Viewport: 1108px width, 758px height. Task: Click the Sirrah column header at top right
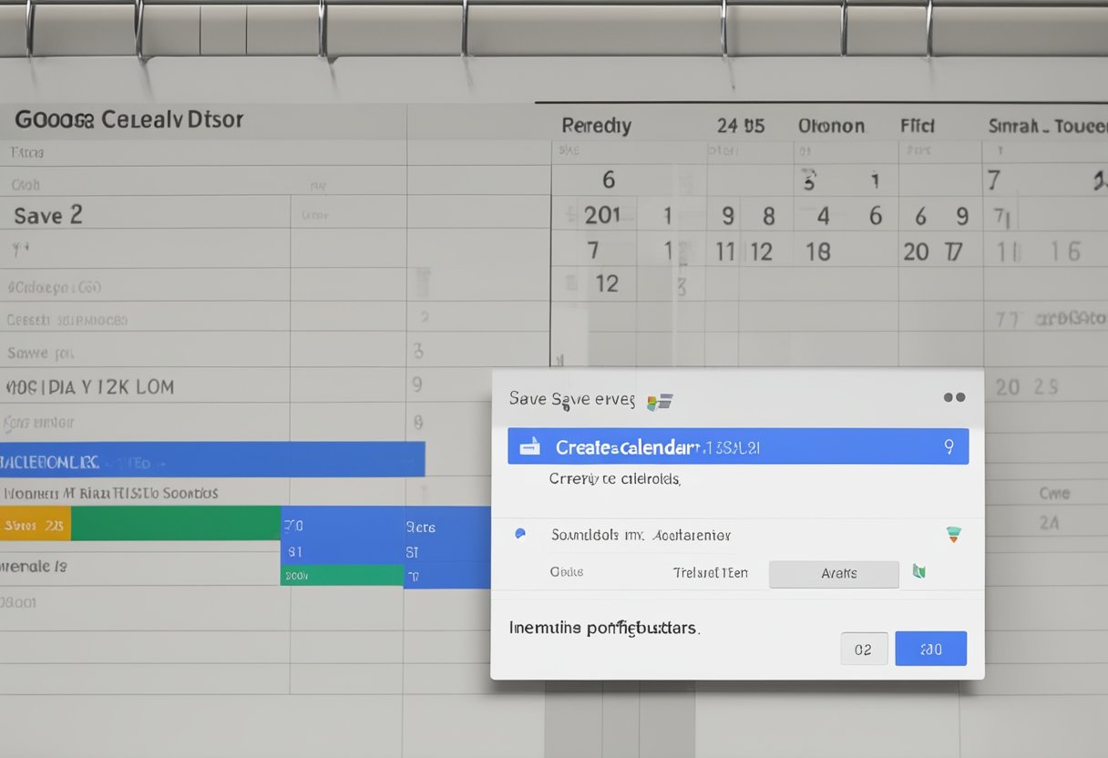(1047, 126)
